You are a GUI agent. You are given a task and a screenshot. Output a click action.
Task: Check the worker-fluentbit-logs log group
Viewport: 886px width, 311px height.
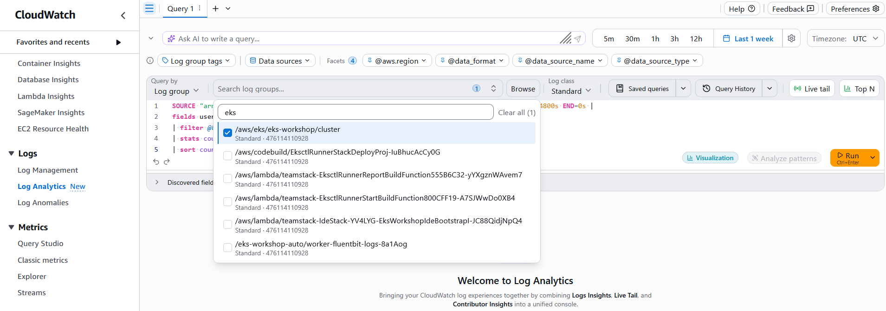pyautogui.click(x=227, y=248)
